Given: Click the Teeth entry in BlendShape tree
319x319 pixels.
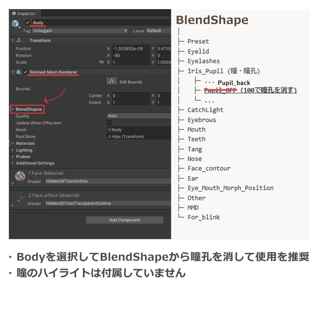Looking at the screenshot, I should (x=196, y=139).
